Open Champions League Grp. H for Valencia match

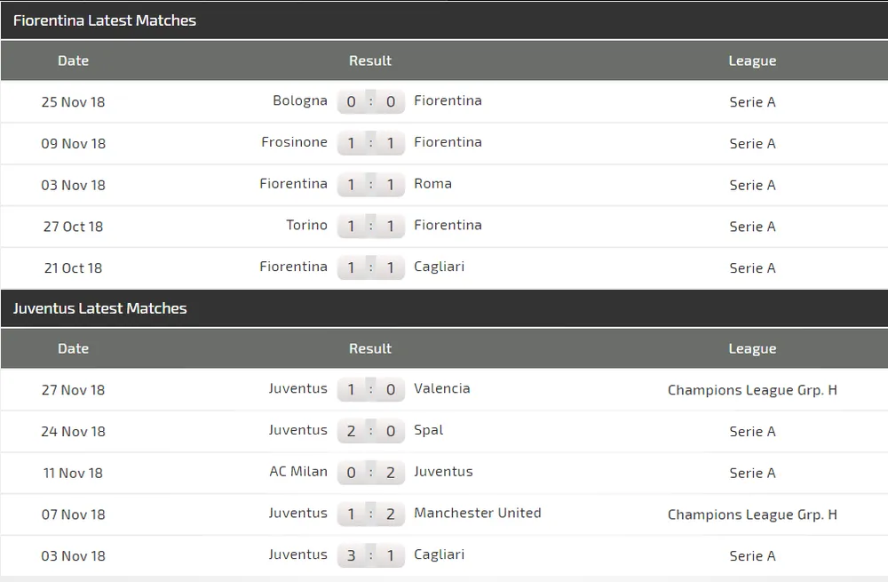tap(752, 390)
